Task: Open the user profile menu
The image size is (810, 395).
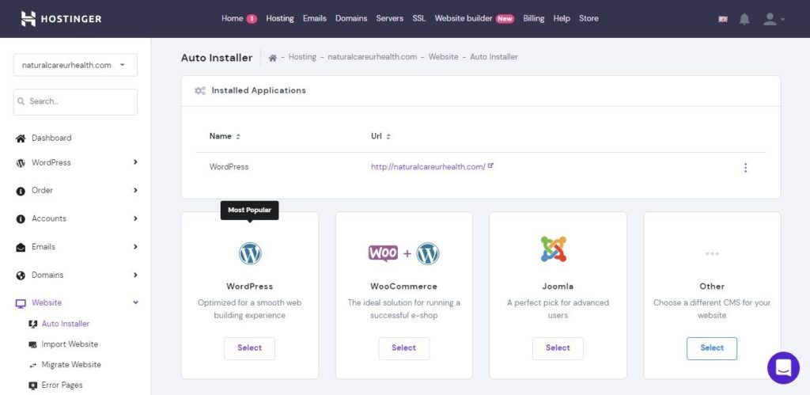Action: point(773,19)
